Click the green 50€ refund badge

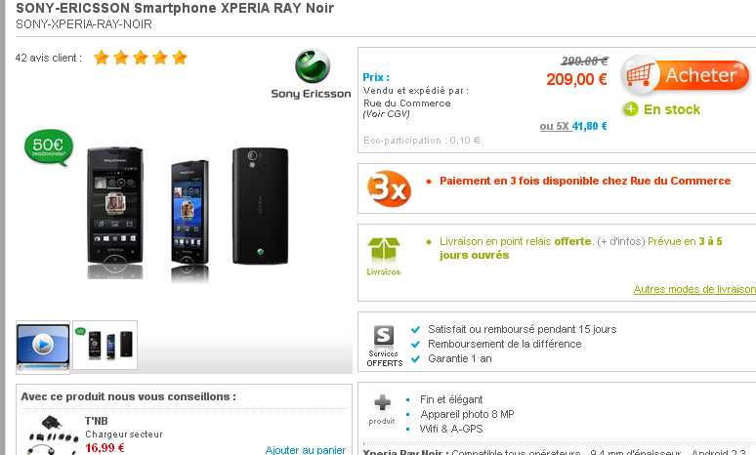coord(49,147)
